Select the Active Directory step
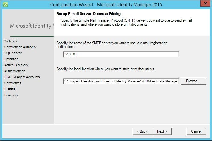The image size is (212, 141). [x=16, y=65]
